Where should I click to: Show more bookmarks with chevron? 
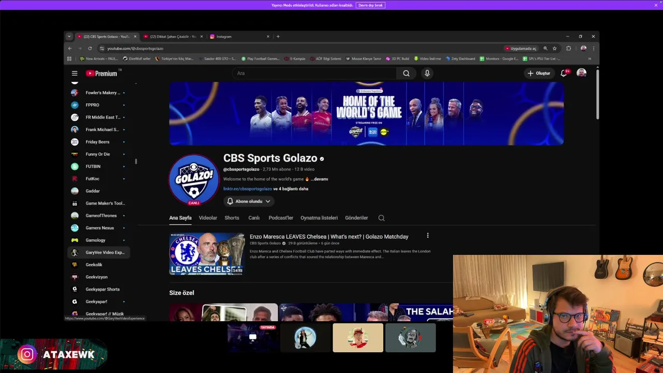[x=589, y=59]
